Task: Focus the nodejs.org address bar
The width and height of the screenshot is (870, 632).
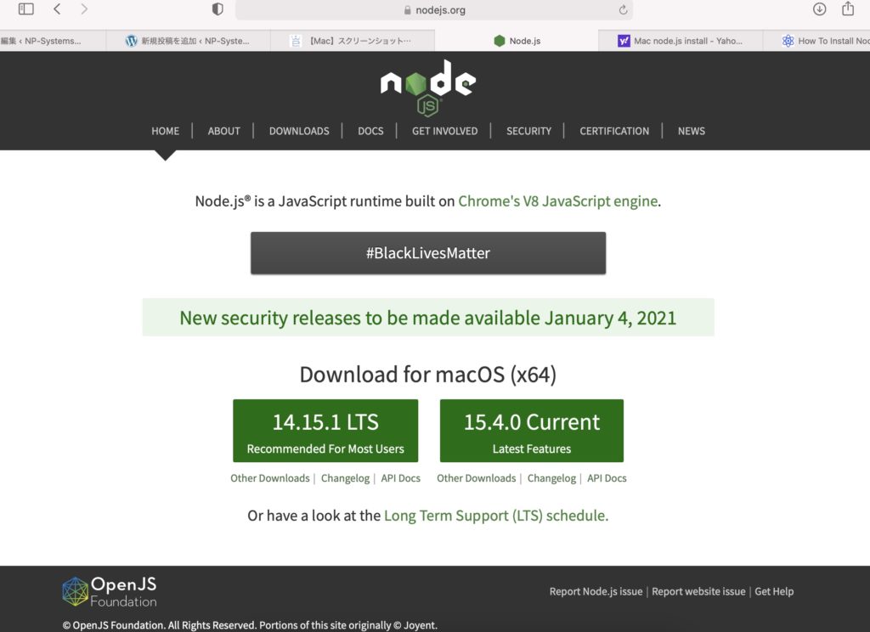Action: click(x=434, y=10)
